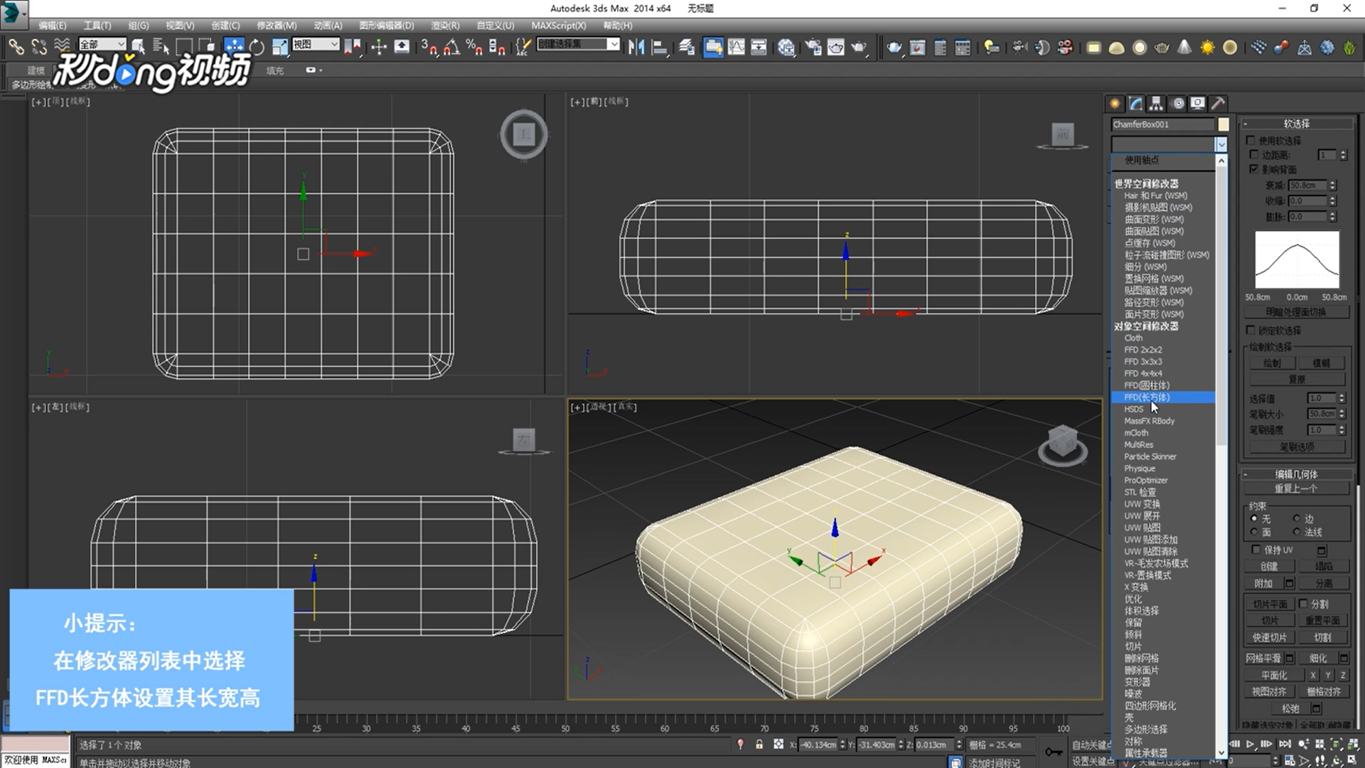Click the Mirror tool icon
Viewport: 1365px width, 768px height.
636,47
